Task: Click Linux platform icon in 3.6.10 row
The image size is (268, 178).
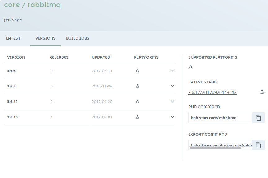Action: pyautogui.click(x=137, y=117)
